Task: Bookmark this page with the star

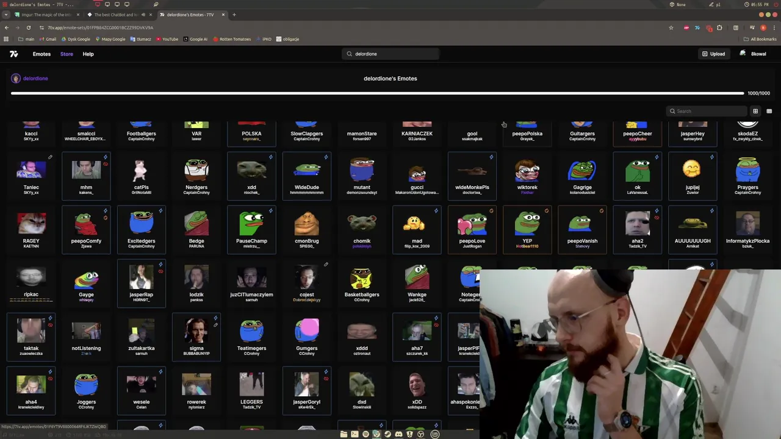Action: click(671, 27)
